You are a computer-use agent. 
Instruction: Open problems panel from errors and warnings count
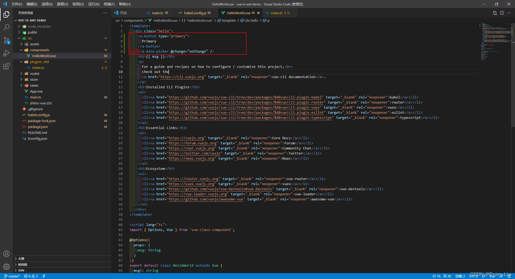point(31,276)
